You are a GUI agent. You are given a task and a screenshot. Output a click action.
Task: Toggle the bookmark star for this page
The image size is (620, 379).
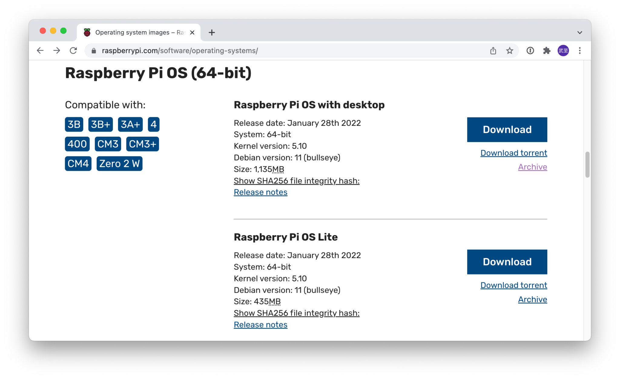tap(510, 51)
